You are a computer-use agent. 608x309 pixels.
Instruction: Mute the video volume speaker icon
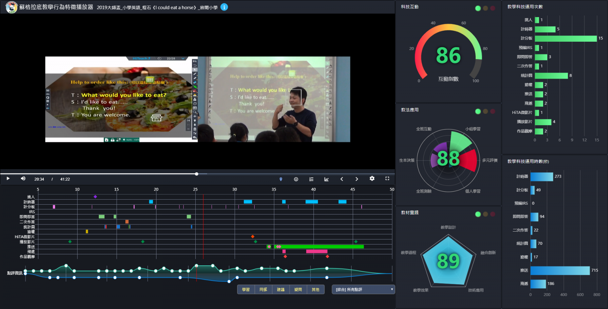pos(23,179)
